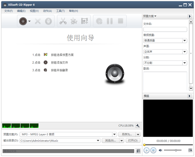Click the start ripping disc icon
The height and width of the screenshot is (157, 195).
pos(99,21)
